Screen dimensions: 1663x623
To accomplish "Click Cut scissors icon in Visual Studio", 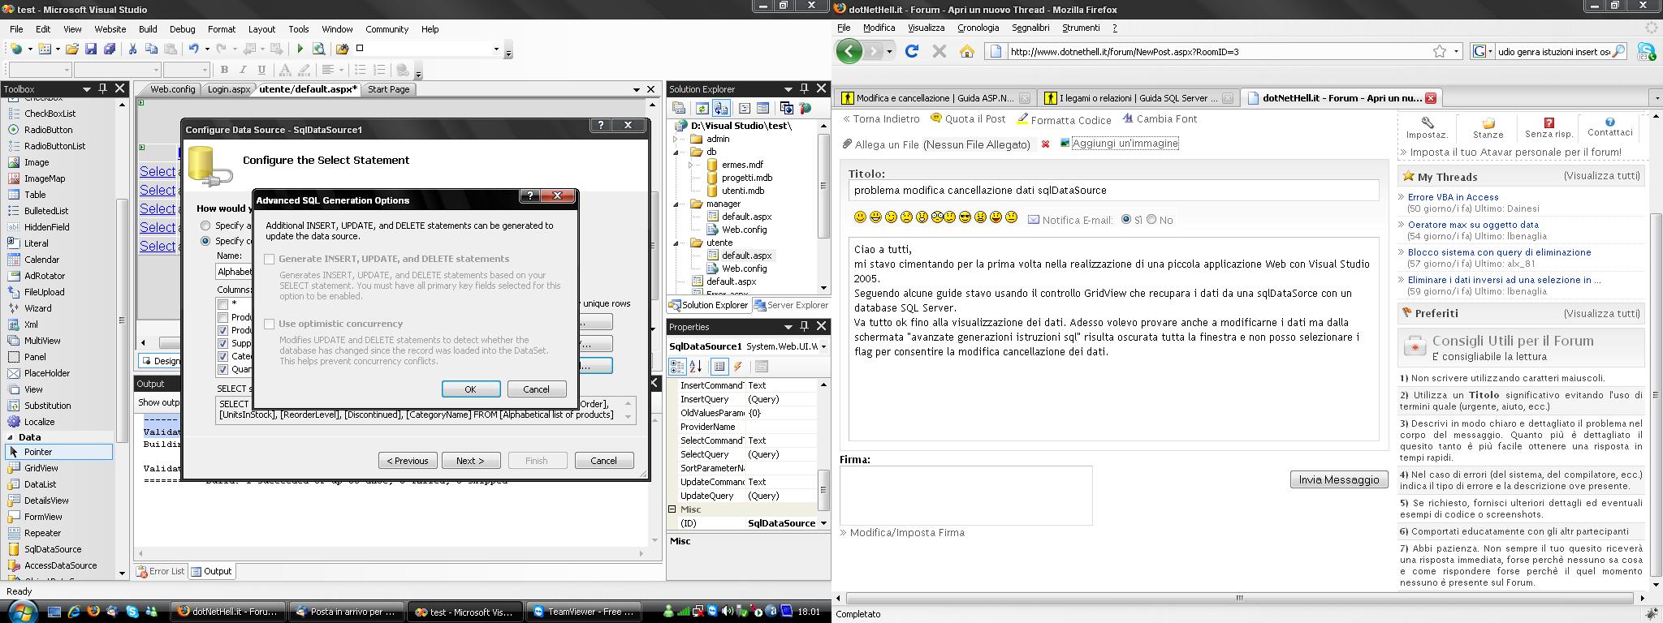I will click(132, 49).
